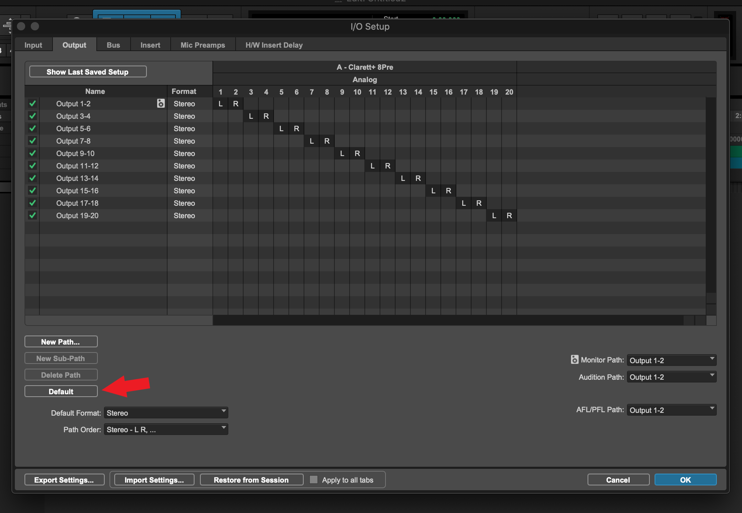Viewport: 742px width, 513px height.
Task: Open the Path Order dropdown
Action: (x=166, y=429)
